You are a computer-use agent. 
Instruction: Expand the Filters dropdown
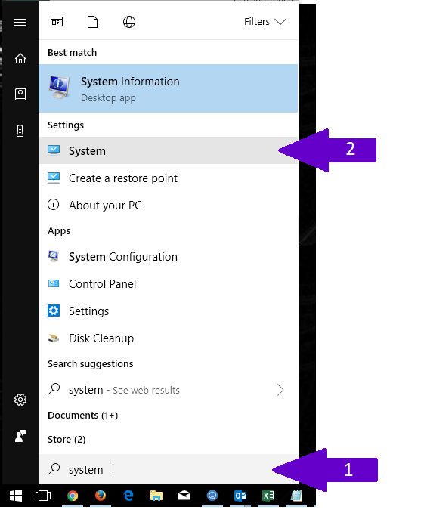[265, 22]
